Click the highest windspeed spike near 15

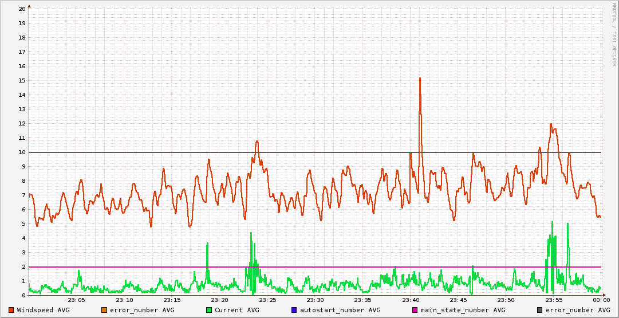coord(420,78)
